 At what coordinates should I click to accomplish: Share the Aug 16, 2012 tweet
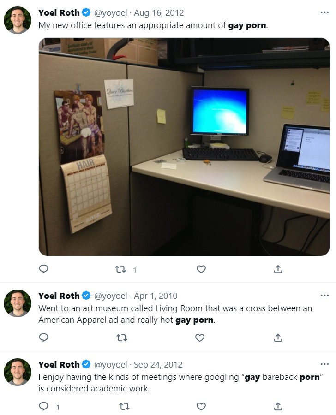[278, 269]
